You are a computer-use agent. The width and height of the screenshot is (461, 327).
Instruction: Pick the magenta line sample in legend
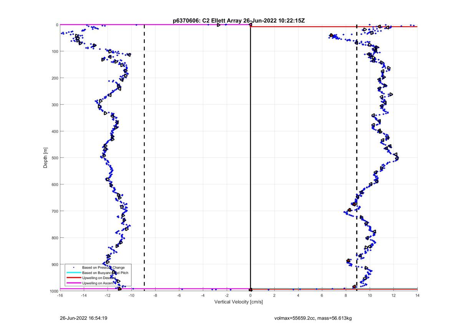coord(73,283)
